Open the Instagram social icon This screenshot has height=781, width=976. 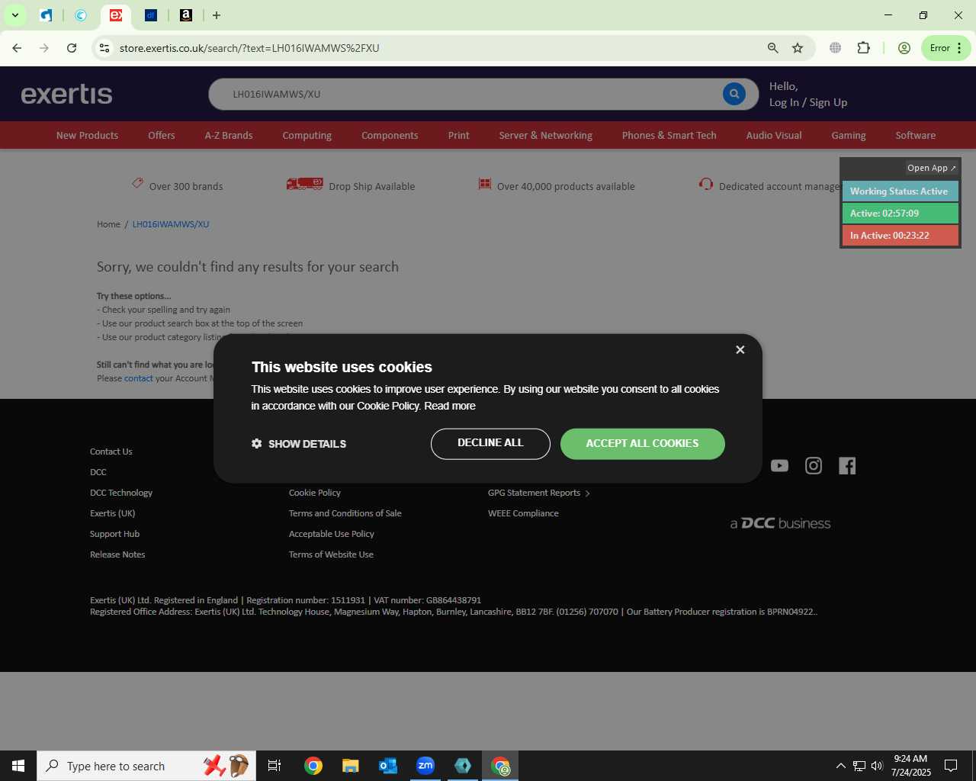point(814,465)
